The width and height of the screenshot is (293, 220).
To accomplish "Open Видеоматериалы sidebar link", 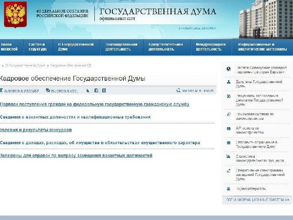I will click(x=251, y=189).
